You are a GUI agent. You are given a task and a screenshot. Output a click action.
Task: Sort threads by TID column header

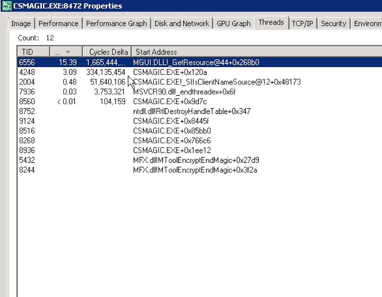pos(33,52)
